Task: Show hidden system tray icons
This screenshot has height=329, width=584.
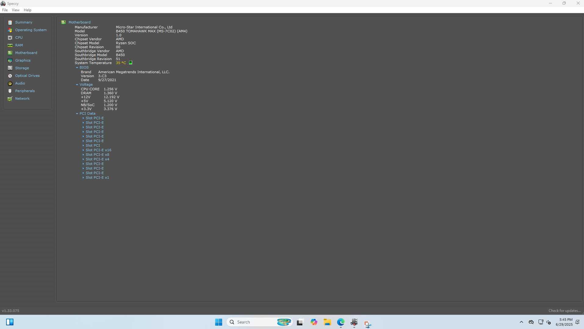Action: coord(521,322)
